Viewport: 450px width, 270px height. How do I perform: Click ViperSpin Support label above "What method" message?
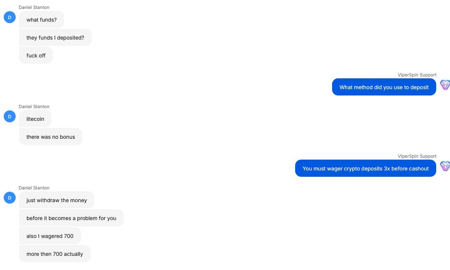(x=417, y=75)
